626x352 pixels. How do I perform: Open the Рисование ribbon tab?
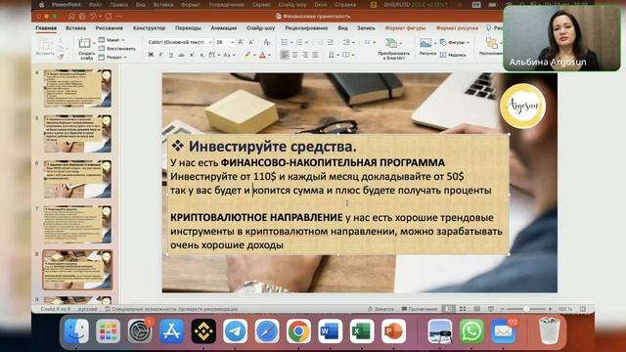point(109,28)
